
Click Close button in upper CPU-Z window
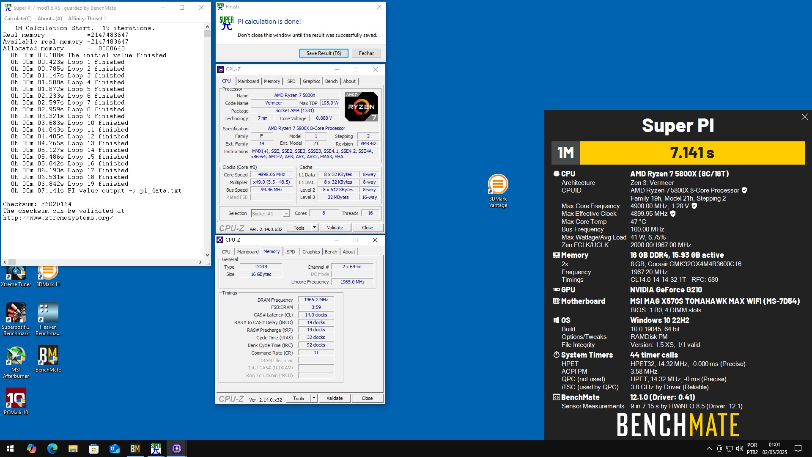pos(368,228)
